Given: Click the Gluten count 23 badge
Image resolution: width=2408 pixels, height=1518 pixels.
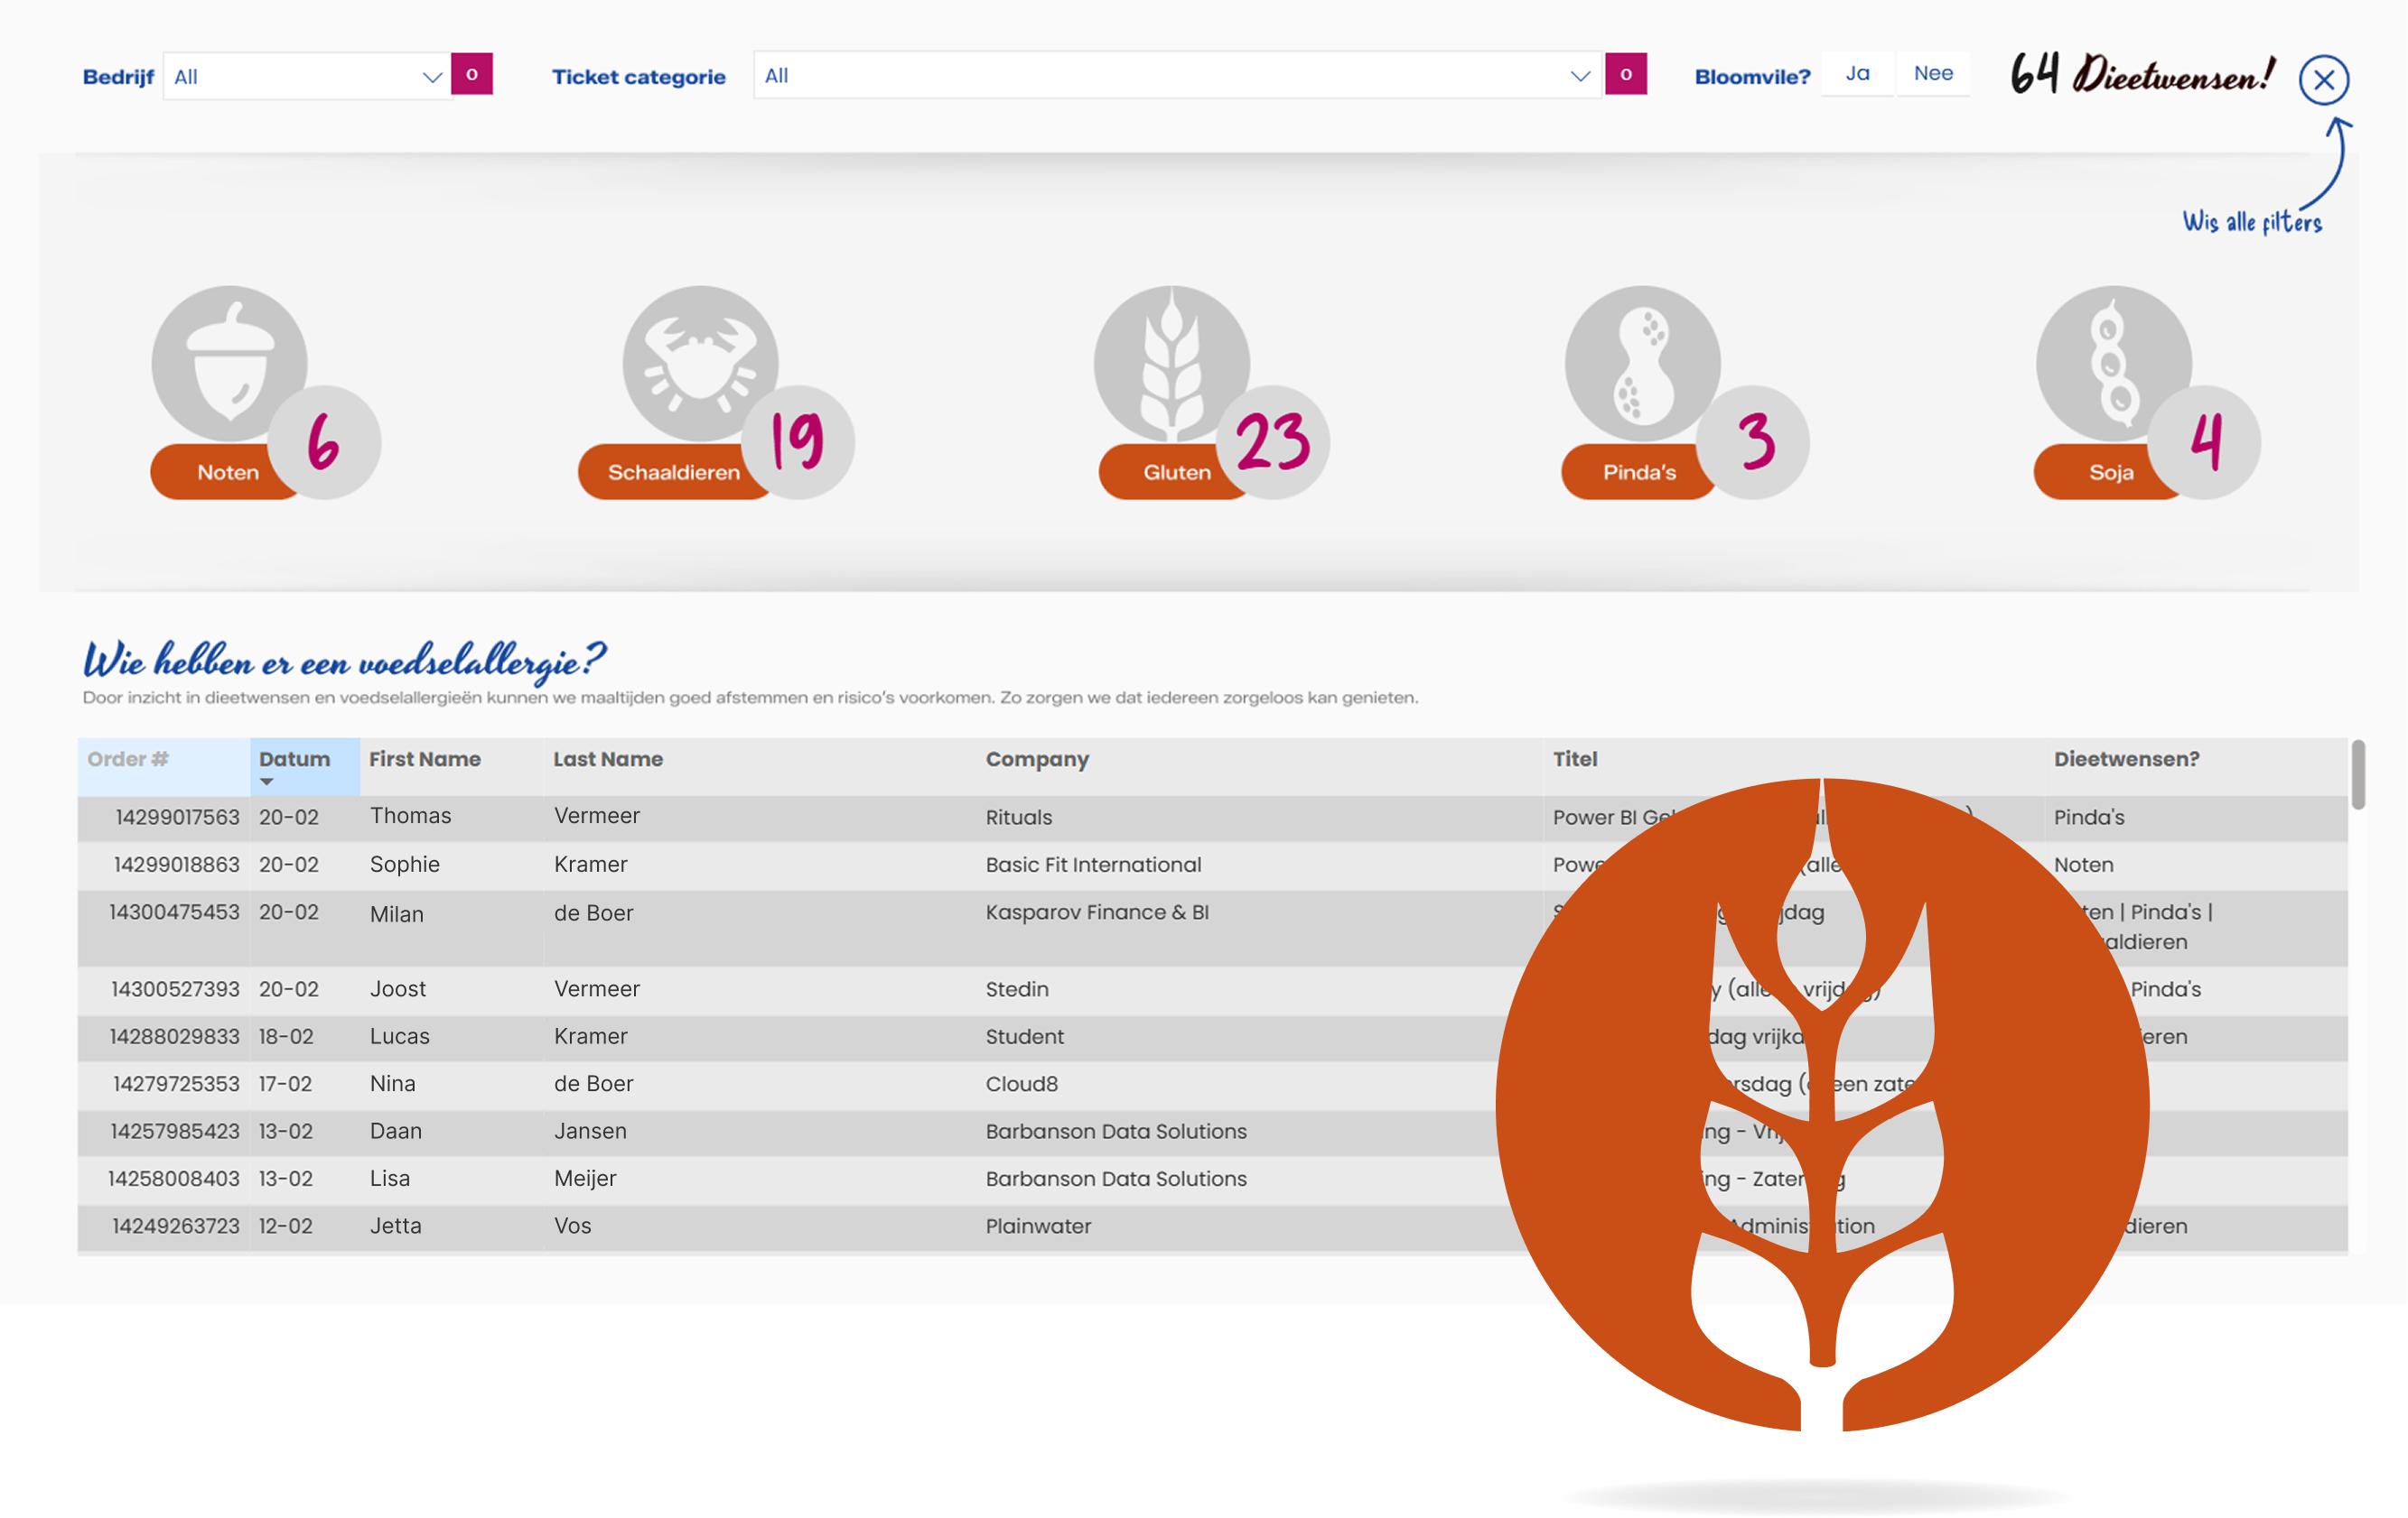Looking at the screenshot, I should (x=1272, y=441).
